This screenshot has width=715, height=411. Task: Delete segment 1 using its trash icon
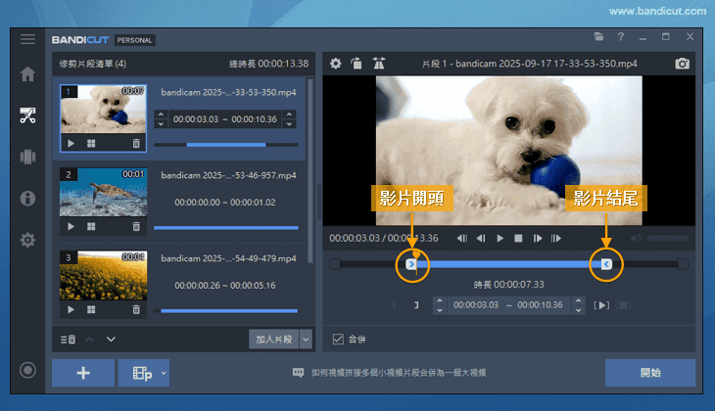pyautogui.click(x=136, y=143)
